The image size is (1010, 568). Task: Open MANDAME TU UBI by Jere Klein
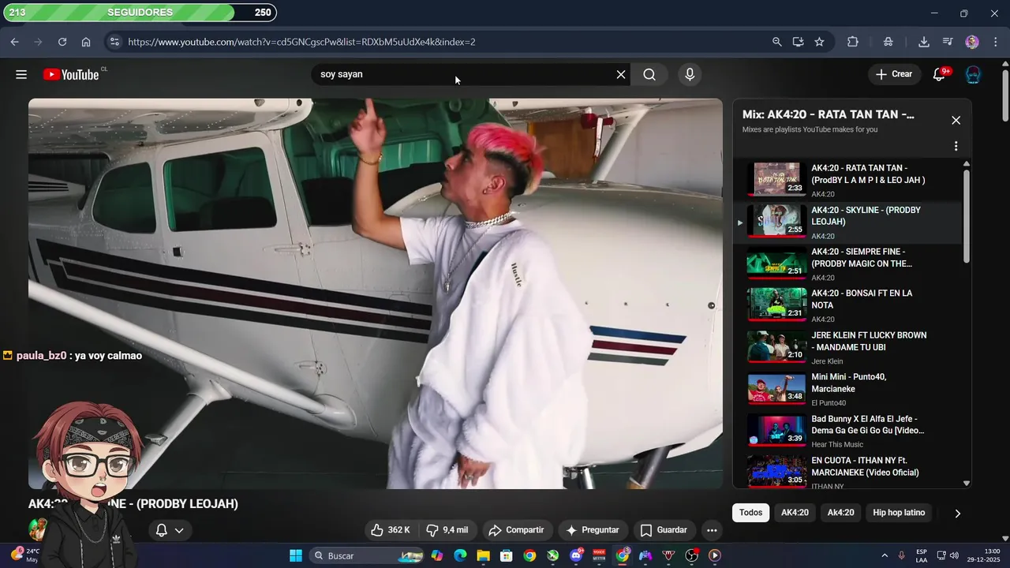point(847,347)
